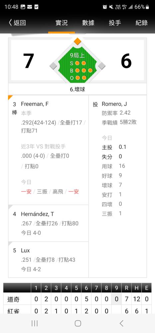The height and width of the screenshot is (333, 155).
Task: Tap the 返回 back arrow
Action: pyautogui.click(x=17, y=23)
